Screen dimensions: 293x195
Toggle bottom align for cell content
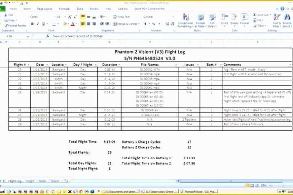pyautogui.click(x=94, y=17)
